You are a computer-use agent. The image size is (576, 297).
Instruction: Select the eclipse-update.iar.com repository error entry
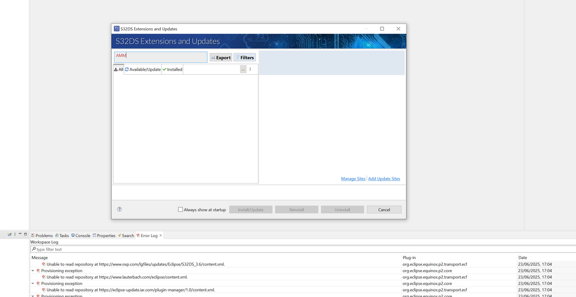coord(131,290)
